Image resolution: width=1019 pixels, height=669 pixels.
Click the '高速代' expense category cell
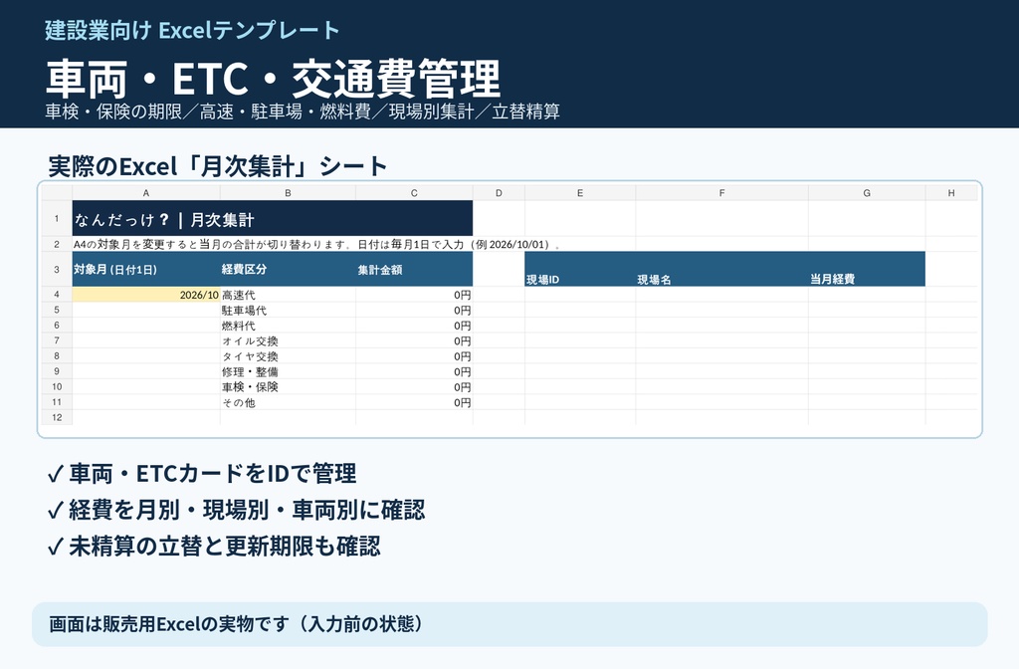point(288,295)
